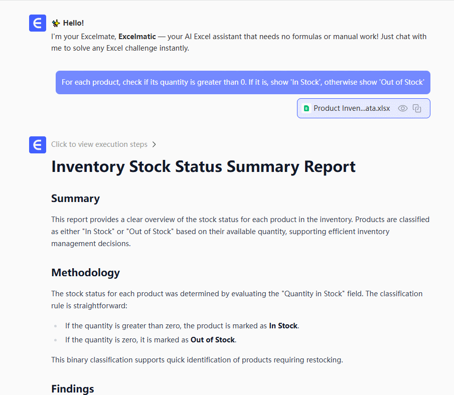Expand execution steps using the chevron arrow
The width and height of the screenshot is (454, 395).
154,144
